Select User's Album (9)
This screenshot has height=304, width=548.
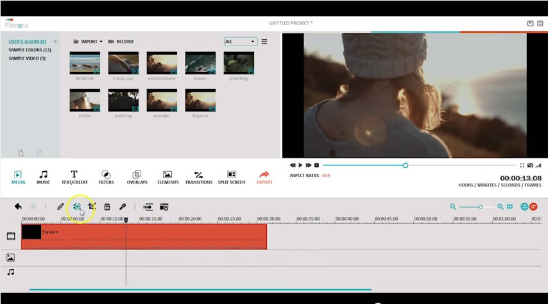pyautogui.click(x=27, y=41)
